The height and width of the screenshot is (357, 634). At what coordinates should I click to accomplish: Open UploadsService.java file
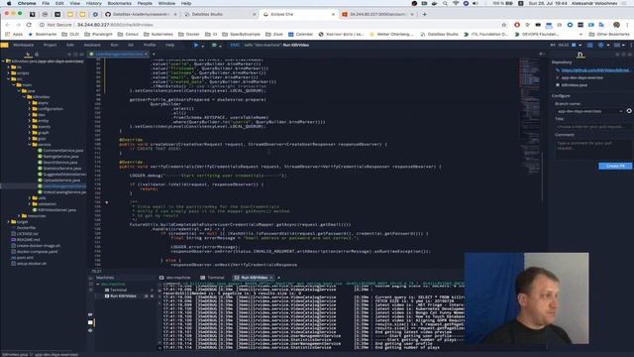pyautogui.click(x=61, y=180)
